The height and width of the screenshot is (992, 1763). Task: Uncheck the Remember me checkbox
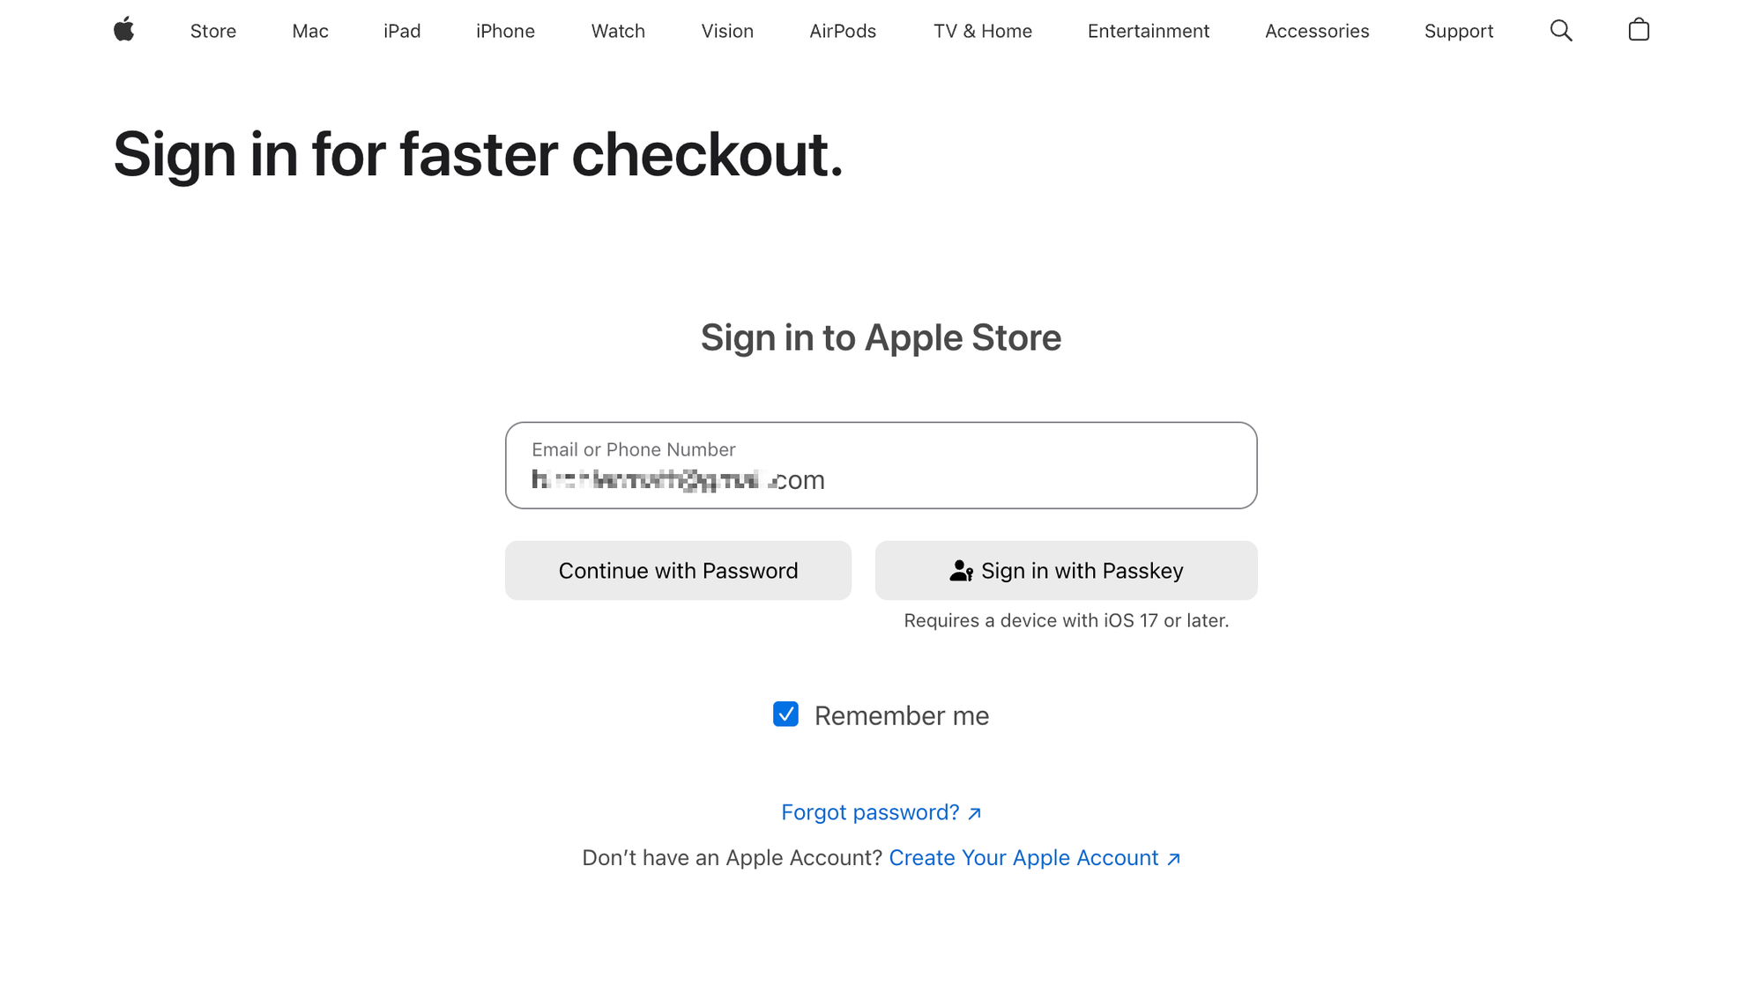pyautogui.click(x=785, y=714)
